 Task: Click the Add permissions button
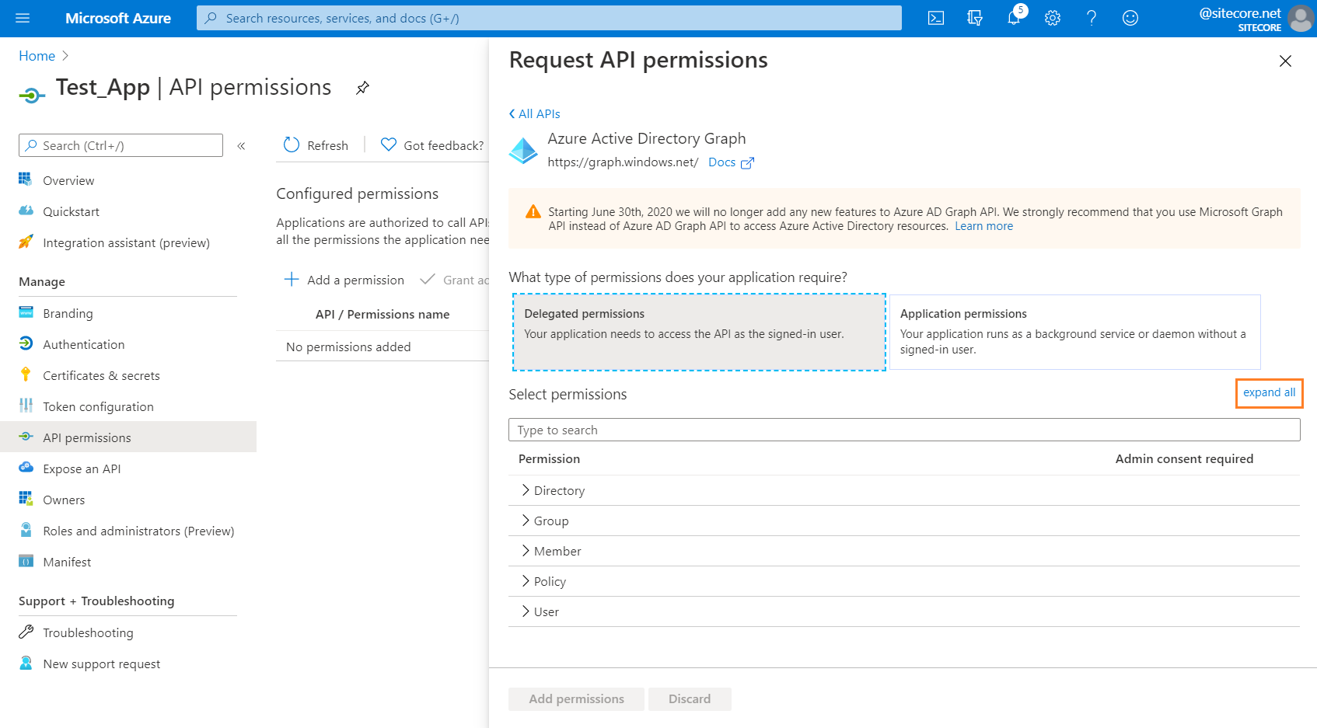(x=575, y=698)
